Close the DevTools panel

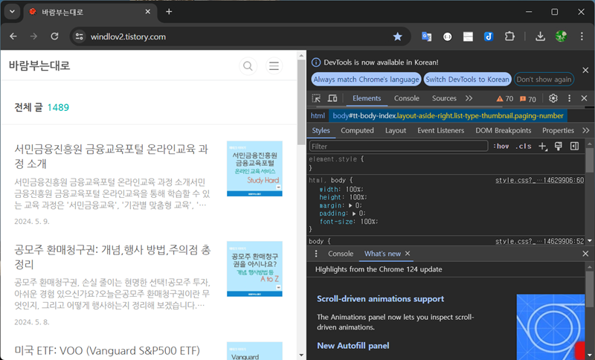[x=585, y=98]
